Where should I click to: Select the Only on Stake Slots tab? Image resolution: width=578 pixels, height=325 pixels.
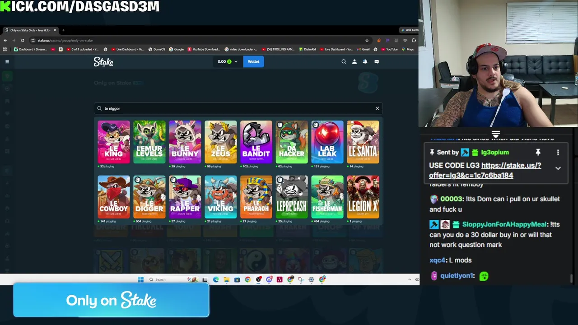pos(30,30)
